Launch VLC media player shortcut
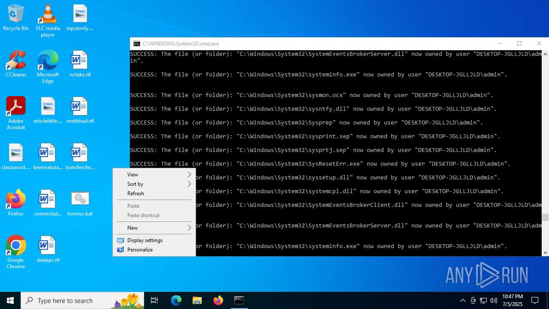Screen dimensions: 549x309 (x=48, y=21)
